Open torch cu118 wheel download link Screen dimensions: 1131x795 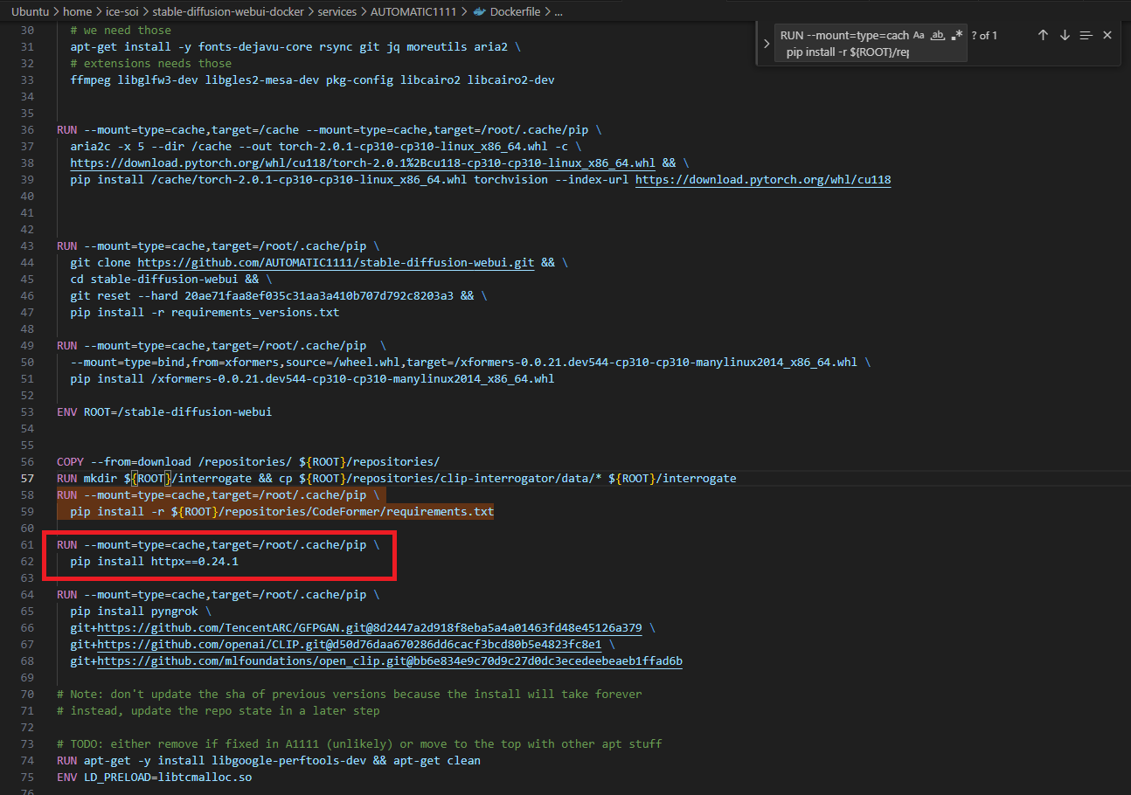[363, 163]
